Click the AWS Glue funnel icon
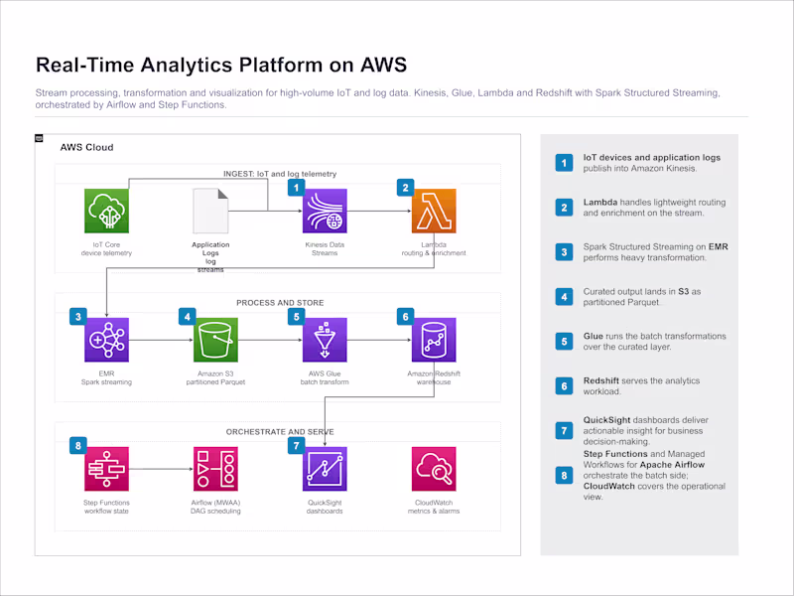The image size is (794, 596). click(325, 340)
